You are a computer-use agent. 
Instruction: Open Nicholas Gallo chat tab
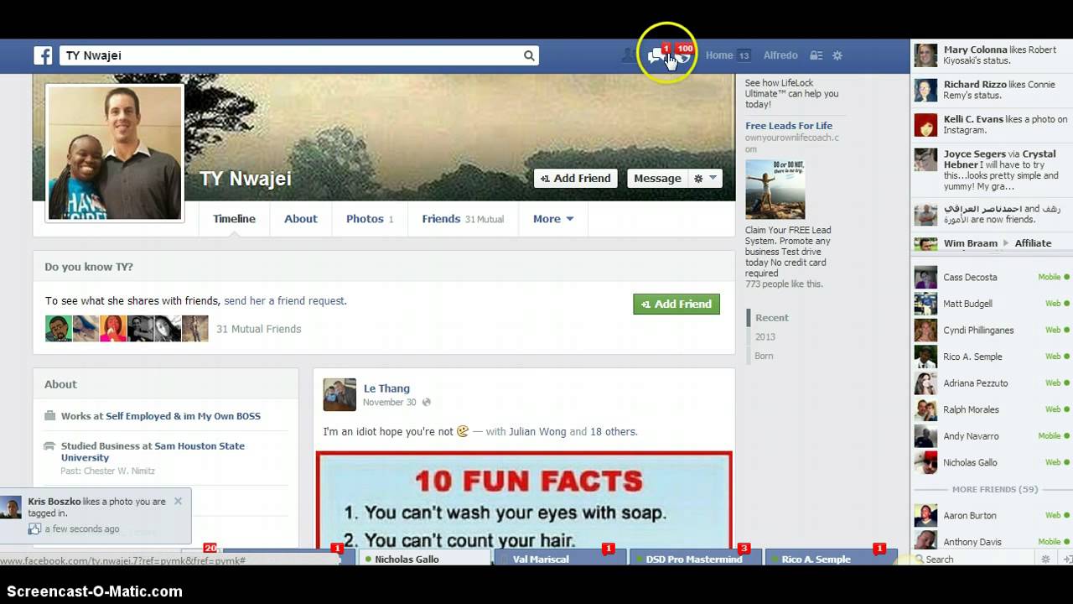tap(424, 559)
